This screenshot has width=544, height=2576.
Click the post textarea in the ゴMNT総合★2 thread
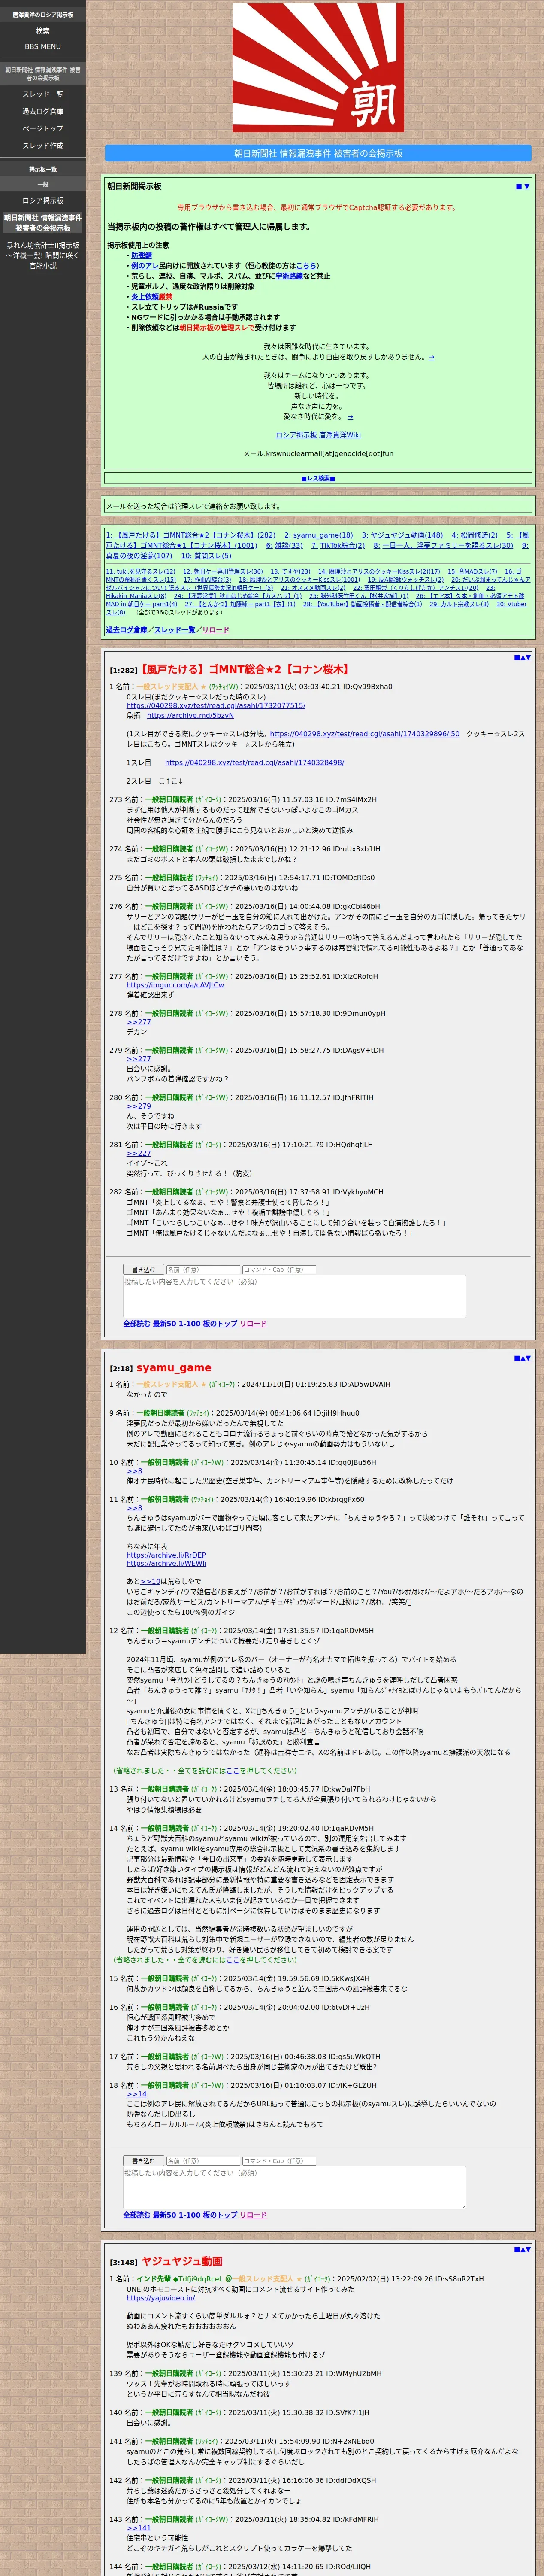294,1296
